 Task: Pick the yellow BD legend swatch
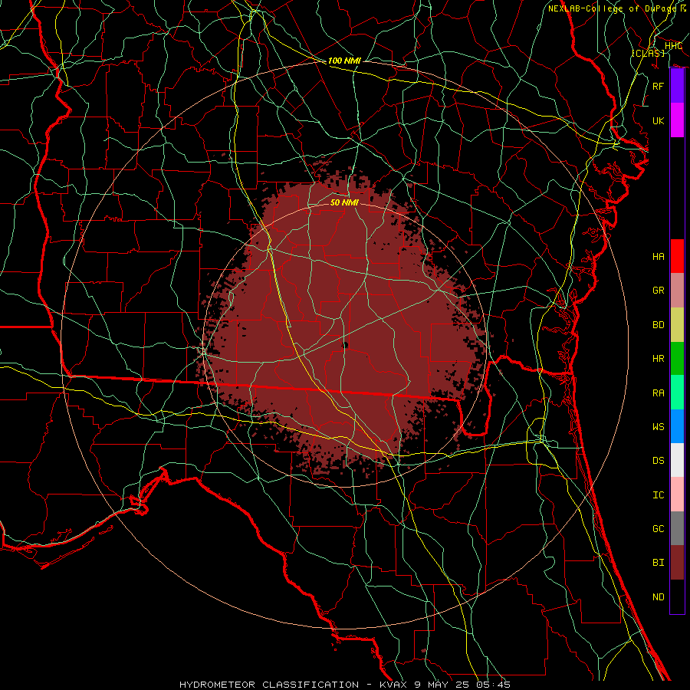click(x=677, y=325)
